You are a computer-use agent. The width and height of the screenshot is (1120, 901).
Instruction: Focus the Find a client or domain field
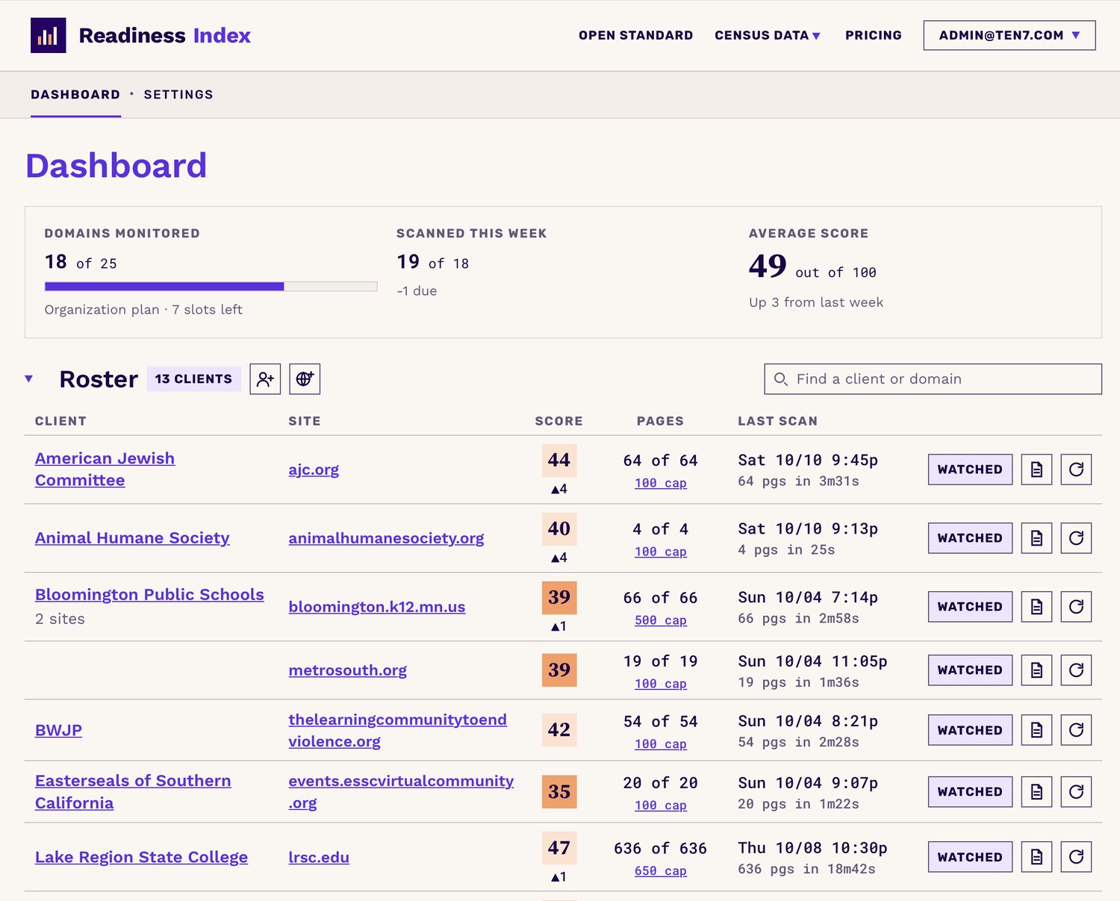click(x=933, y=379)
